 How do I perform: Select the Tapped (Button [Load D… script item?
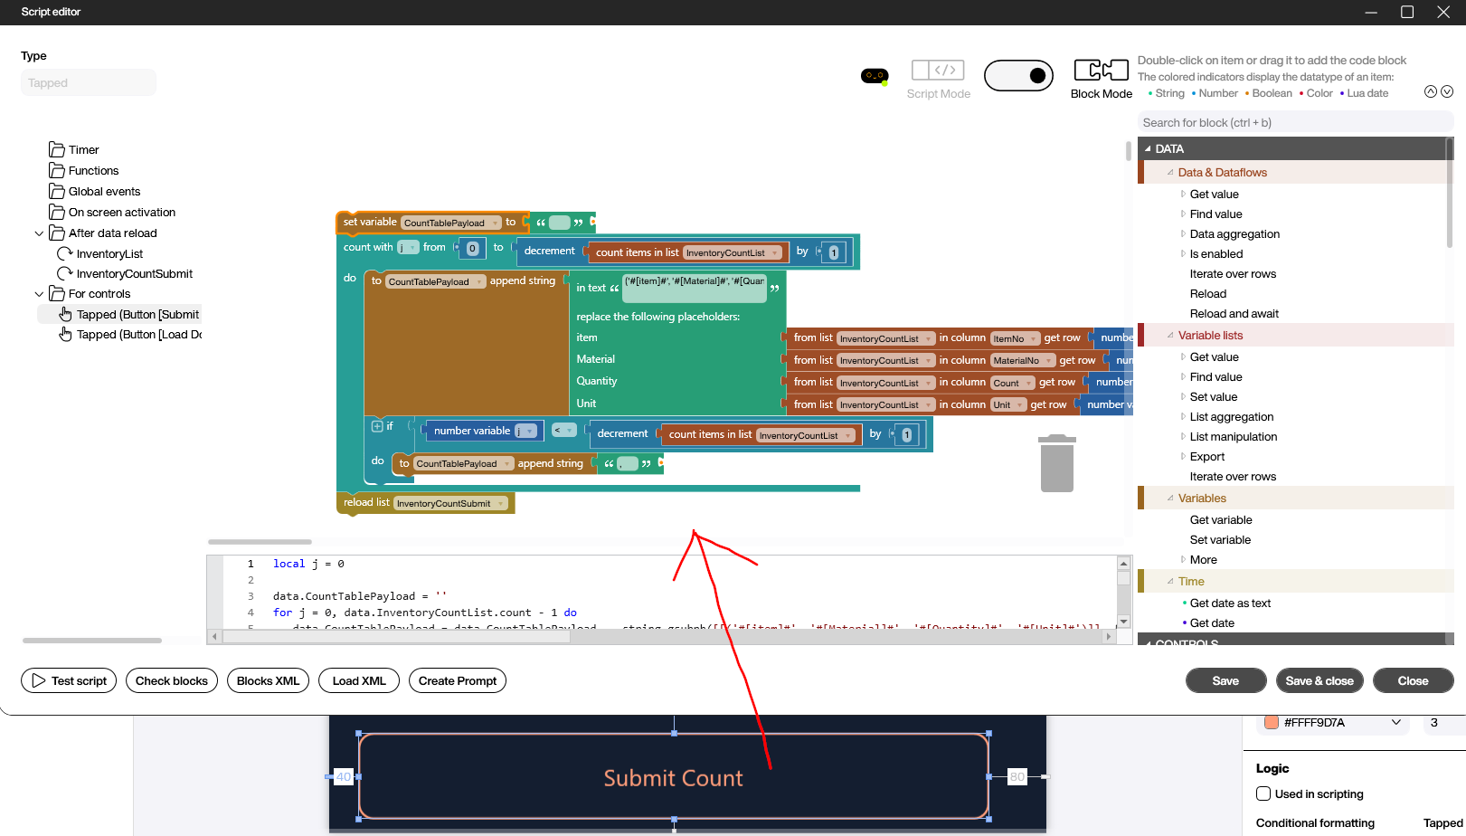138,335
